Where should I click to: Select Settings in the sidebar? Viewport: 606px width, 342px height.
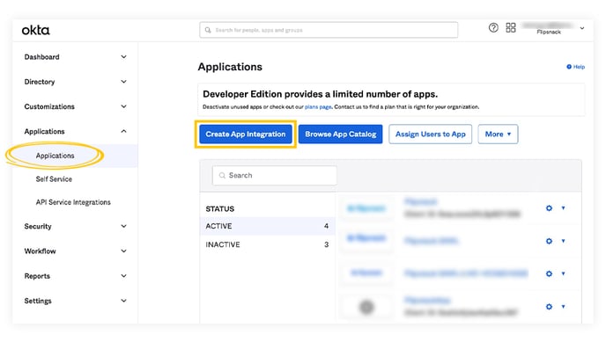pyautogui.click(x=38, y=301)
